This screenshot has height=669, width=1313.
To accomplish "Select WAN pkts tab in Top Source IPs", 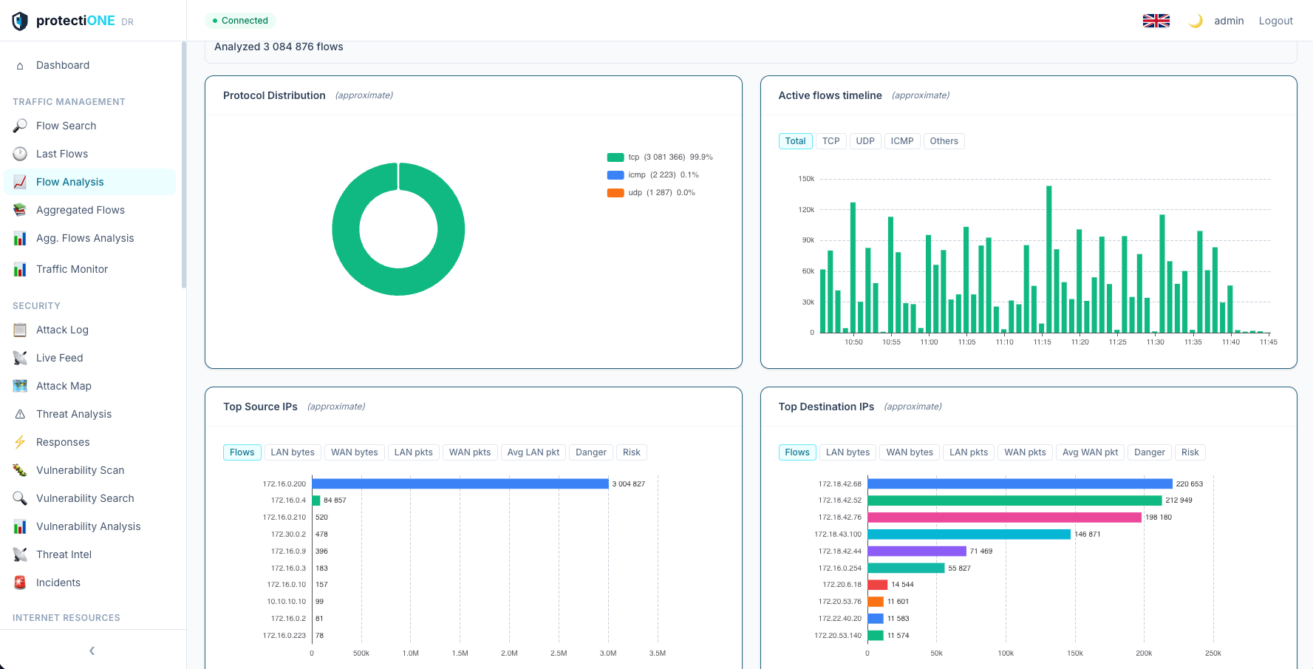I will tap(470, 452).
